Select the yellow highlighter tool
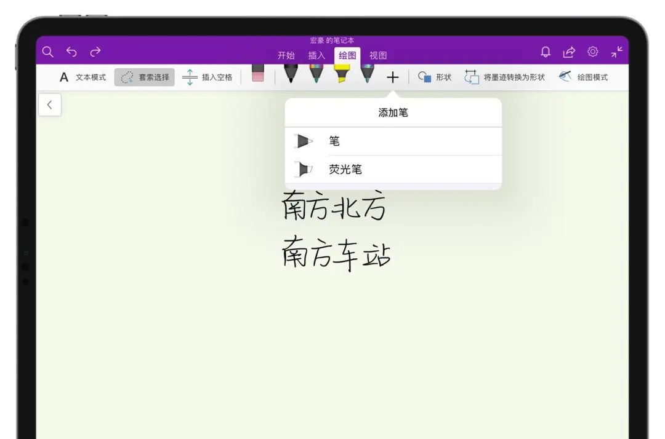This screenshot has height=439, width=665. (x=342, y=74)
